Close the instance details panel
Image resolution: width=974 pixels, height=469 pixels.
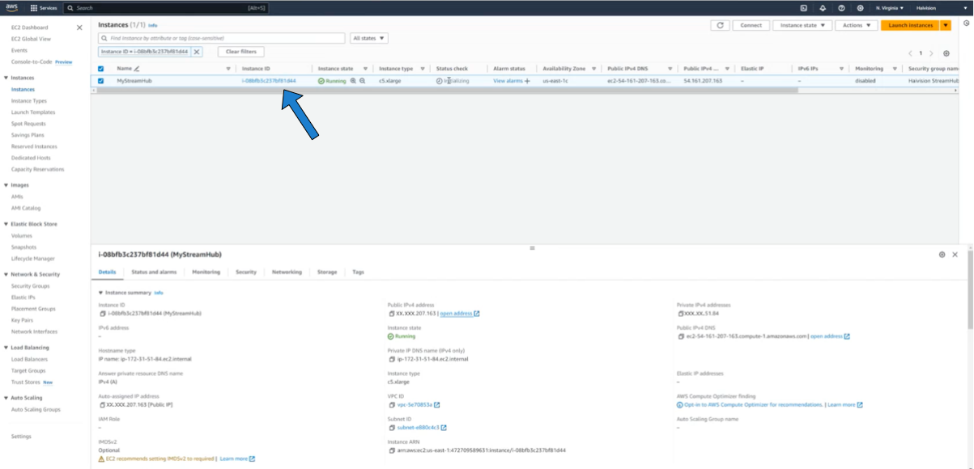pos(955,255)
